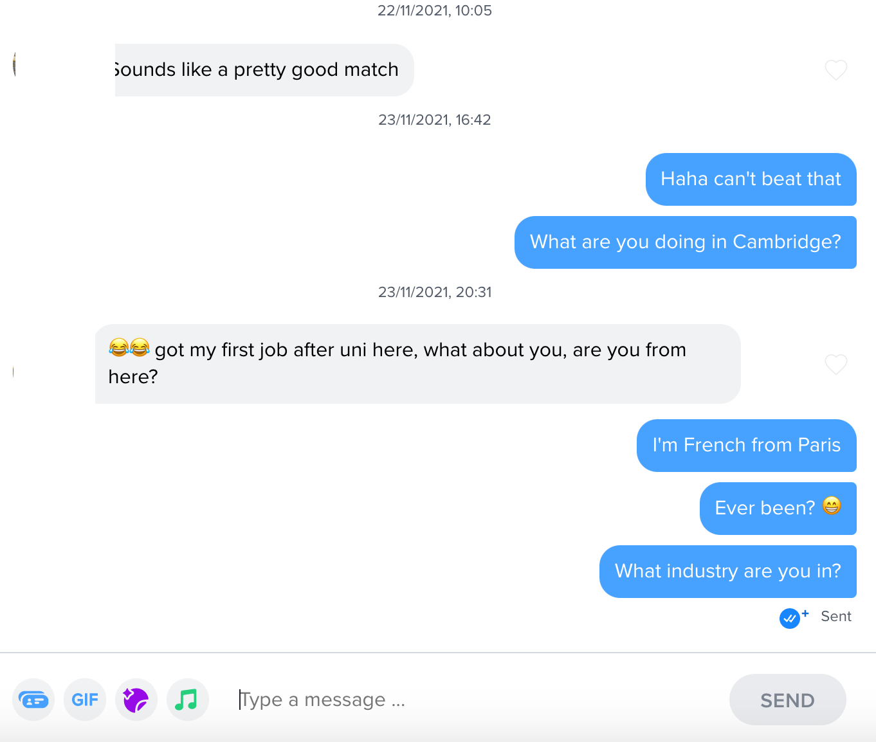Click the "I'm French from Paris" message
876x742 pixels.
(x=747, y=446)
